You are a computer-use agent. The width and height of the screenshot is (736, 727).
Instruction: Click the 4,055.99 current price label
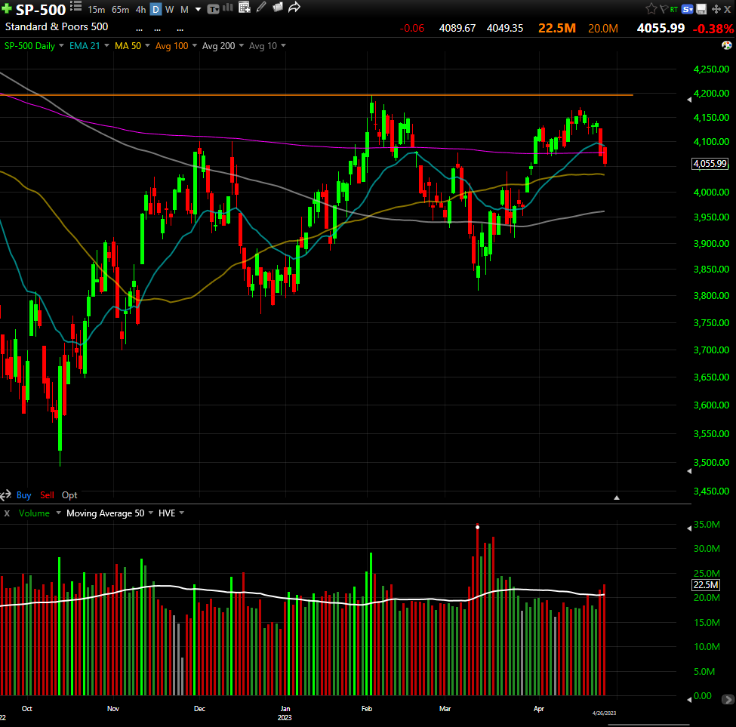(710, 164)
